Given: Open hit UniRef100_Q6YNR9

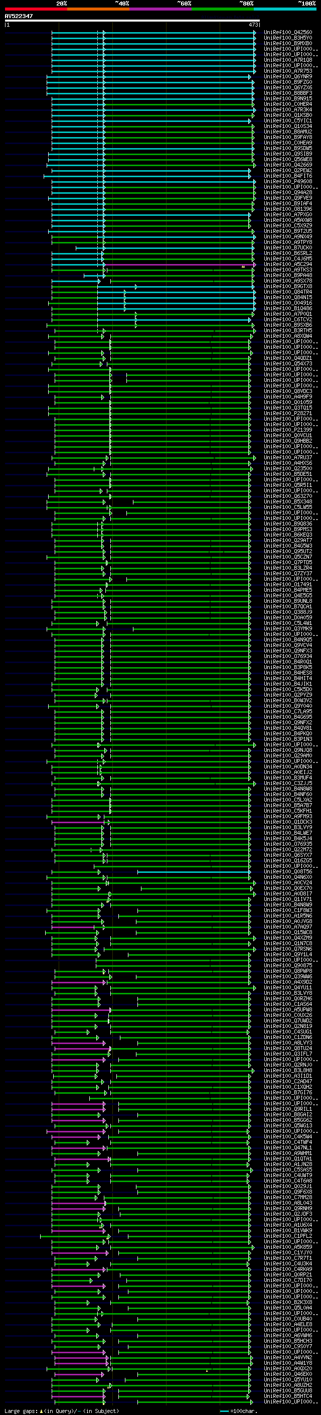Looking at the screenshot, I should (287, 76).
